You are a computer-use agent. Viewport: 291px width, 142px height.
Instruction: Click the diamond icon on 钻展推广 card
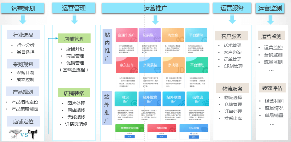point(157,39)
